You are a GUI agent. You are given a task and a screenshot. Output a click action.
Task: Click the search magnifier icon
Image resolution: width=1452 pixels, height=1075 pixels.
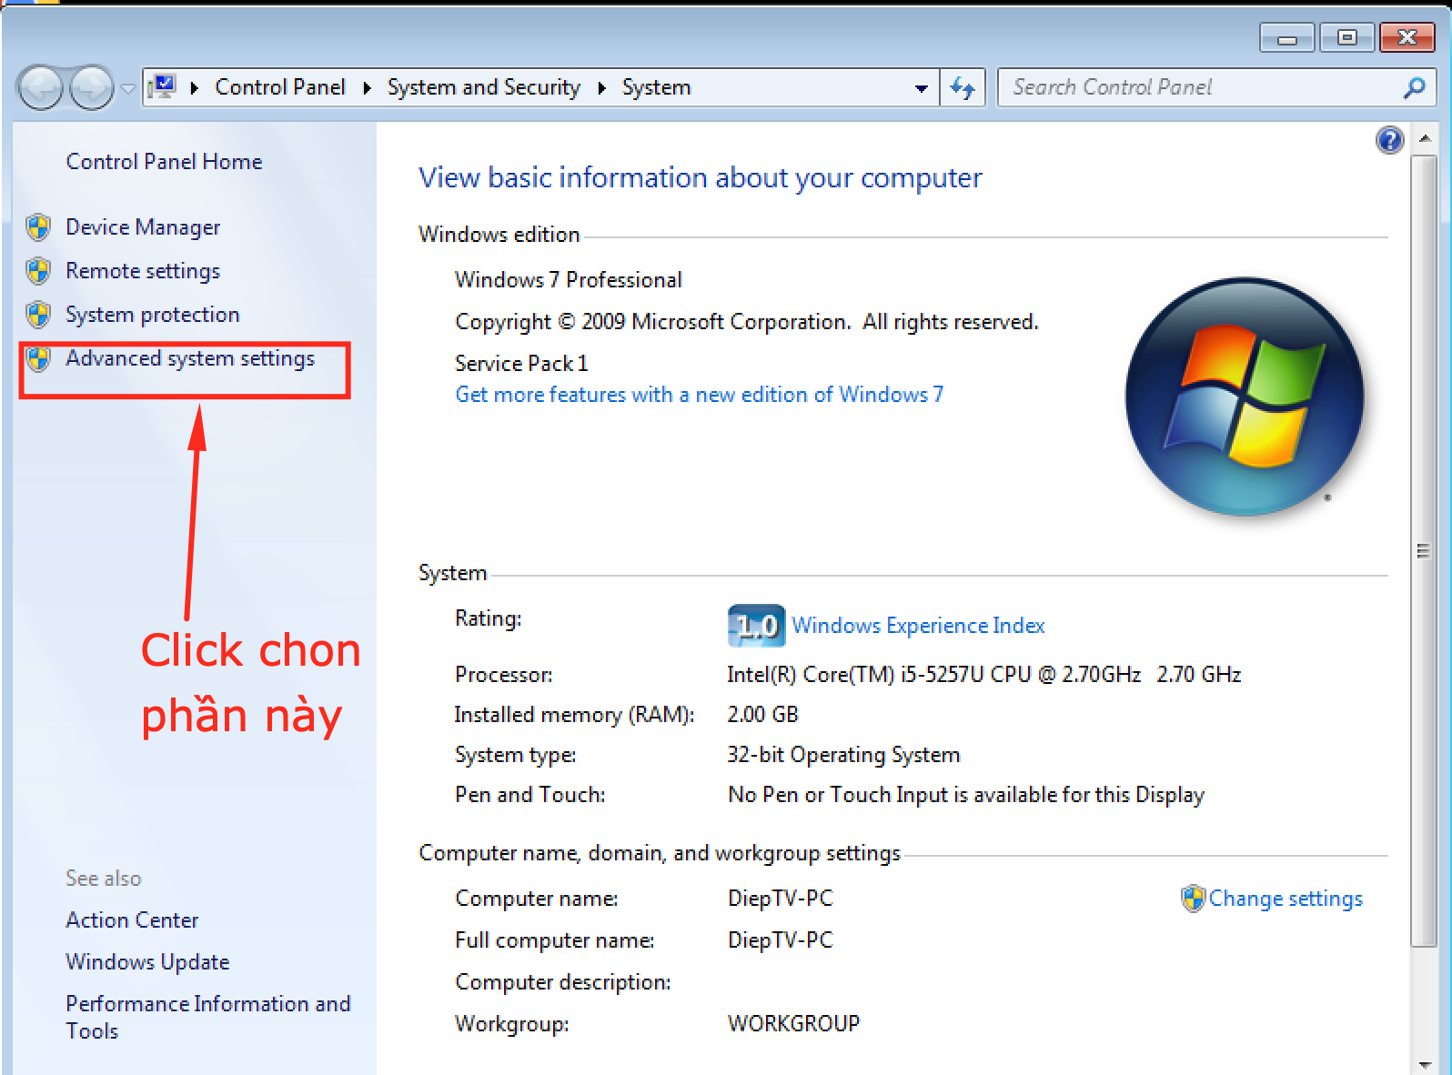(x=1414, y=88)
